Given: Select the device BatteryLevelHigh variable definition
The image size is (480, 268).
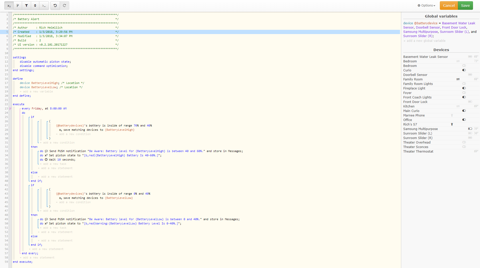Looking at the screenshot, I should click(x=40, y=83).
